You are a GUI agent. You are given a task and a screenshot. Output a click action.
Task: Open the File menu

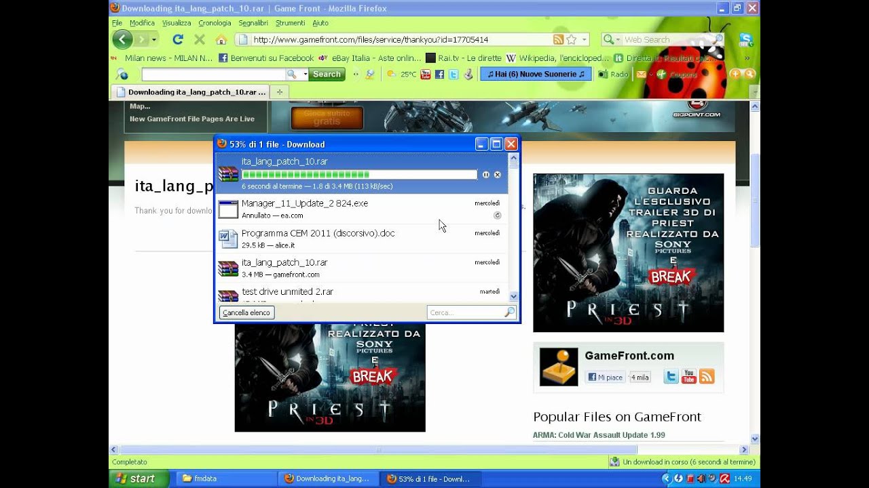pos(117,23)
